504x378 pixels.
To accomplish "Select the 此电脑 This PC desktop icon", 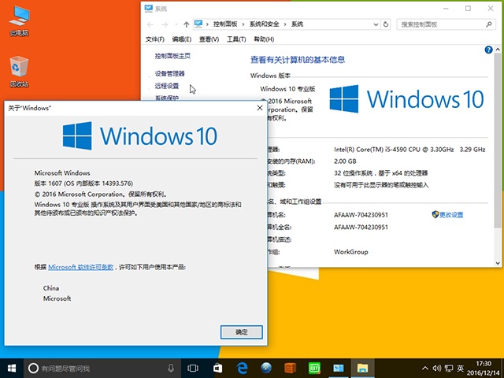I will (x=18, y=22).
